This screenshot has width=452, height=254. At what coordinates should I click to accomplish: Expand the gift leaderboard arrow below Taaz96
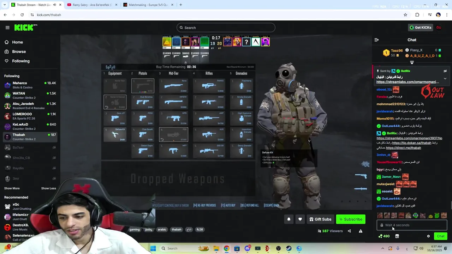412,62
